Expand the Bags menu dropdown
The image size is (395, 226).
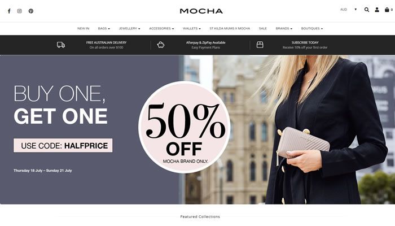[x=104, y=28]
